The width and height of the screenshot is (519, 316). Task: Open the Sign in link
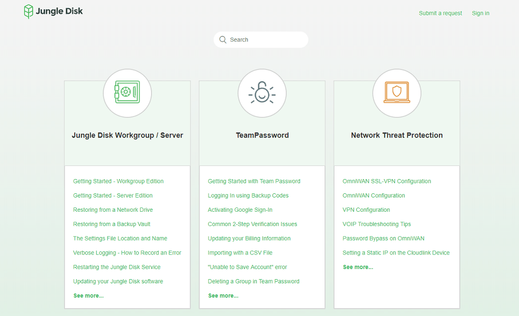480,13
